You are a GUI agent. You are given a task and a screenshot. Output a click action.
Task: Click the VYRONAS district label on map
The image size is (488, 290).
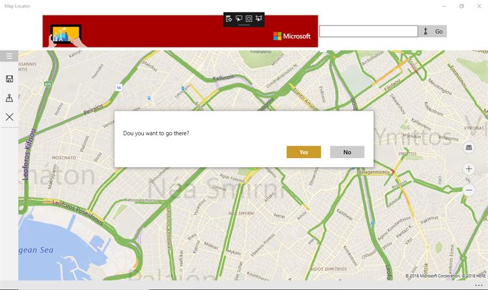(x=474, y=128)
